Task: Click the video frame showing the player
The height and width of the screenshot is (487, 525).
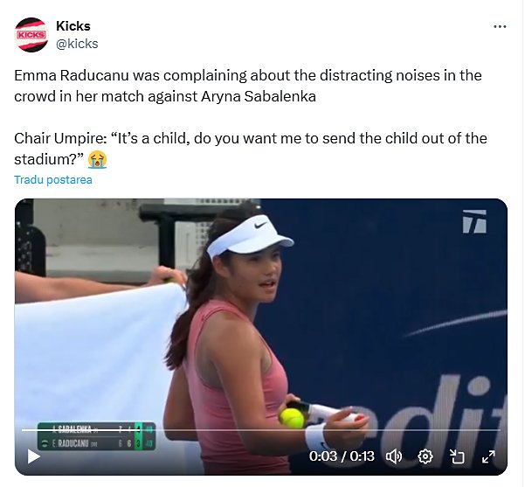Action: point(261,337)
